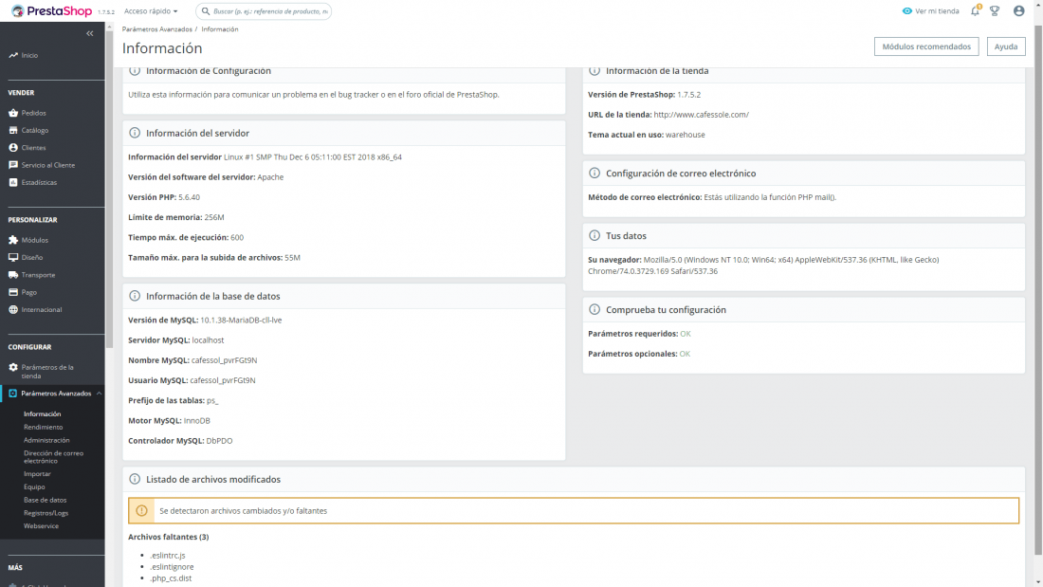Click info icon of Información del servidor
The width and height of the screenshot is (1043, 587).
(135, 133)
